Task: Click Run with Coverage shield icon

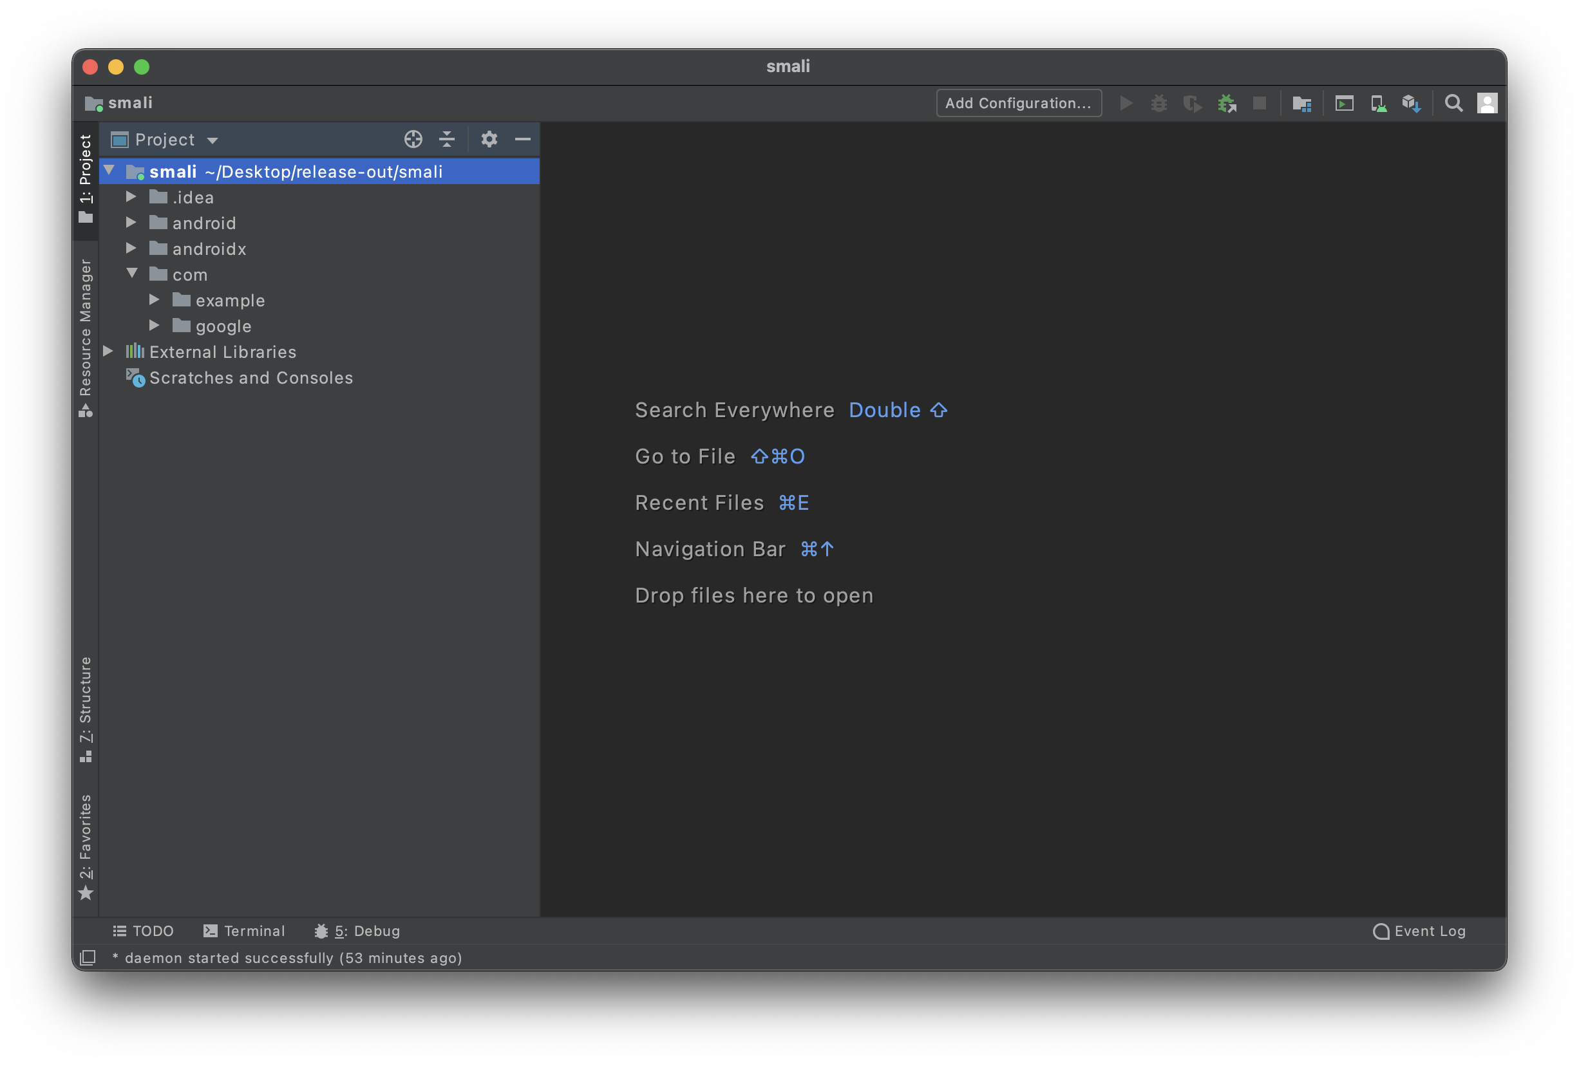Action: (1193, 103)
